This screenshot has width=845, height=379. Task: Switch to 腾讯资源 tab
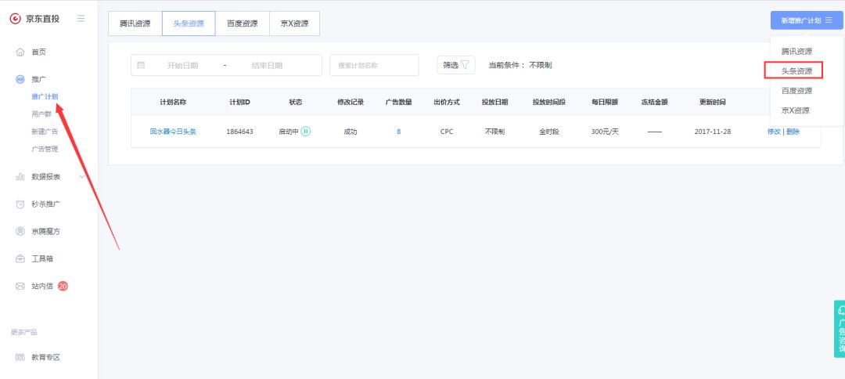[x=135, y=23]
